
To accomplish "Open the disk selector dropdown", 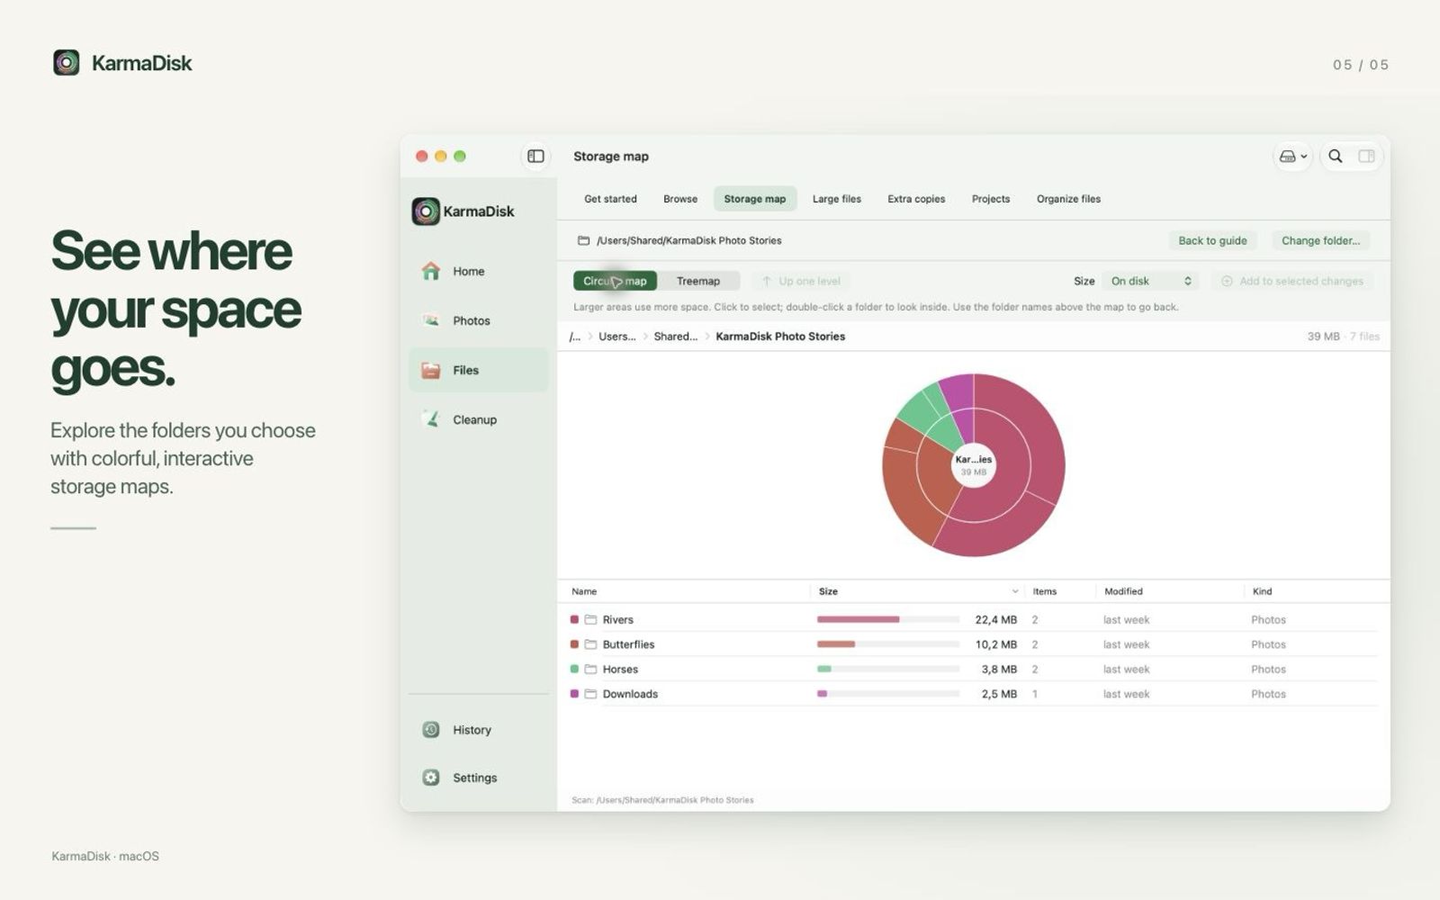I will 1293,157.
